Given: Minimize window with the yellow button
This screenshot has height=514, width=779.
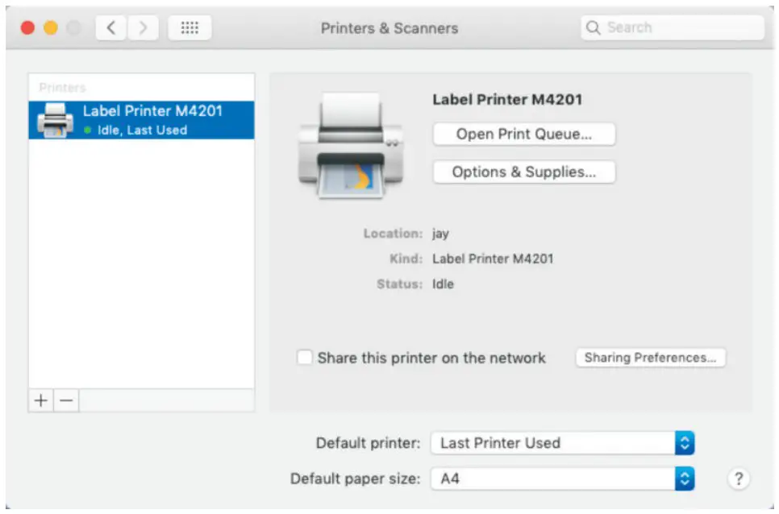Looking at the screenshot, I should click(50, 28).
